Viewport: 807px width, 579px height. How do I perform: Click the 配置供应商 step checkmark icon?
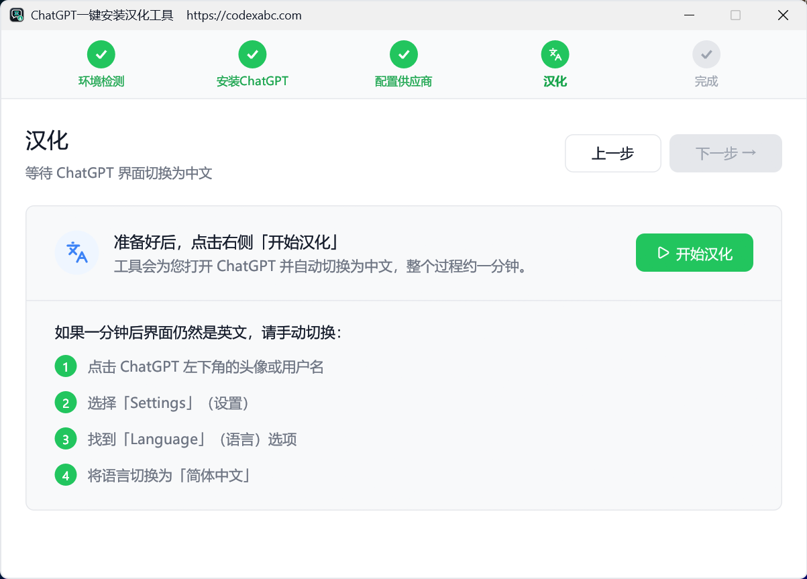(x=404, y=54)
